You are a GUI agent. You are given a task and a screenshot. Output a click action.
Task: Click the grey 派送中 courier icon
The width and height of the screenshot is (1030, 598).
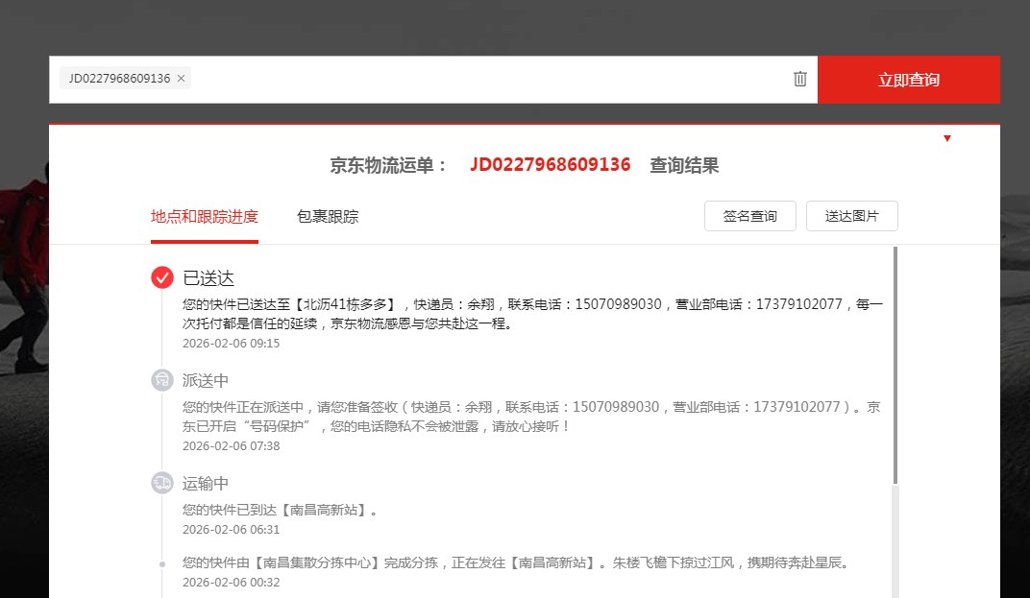[162, 380]
